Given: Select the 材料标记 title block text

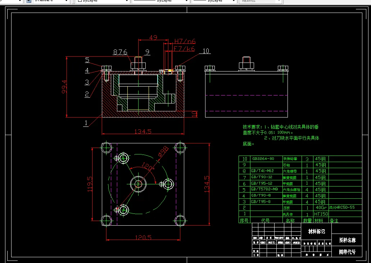Looking at the screenshot, I should pyautogui.click(x=317, y=232).
